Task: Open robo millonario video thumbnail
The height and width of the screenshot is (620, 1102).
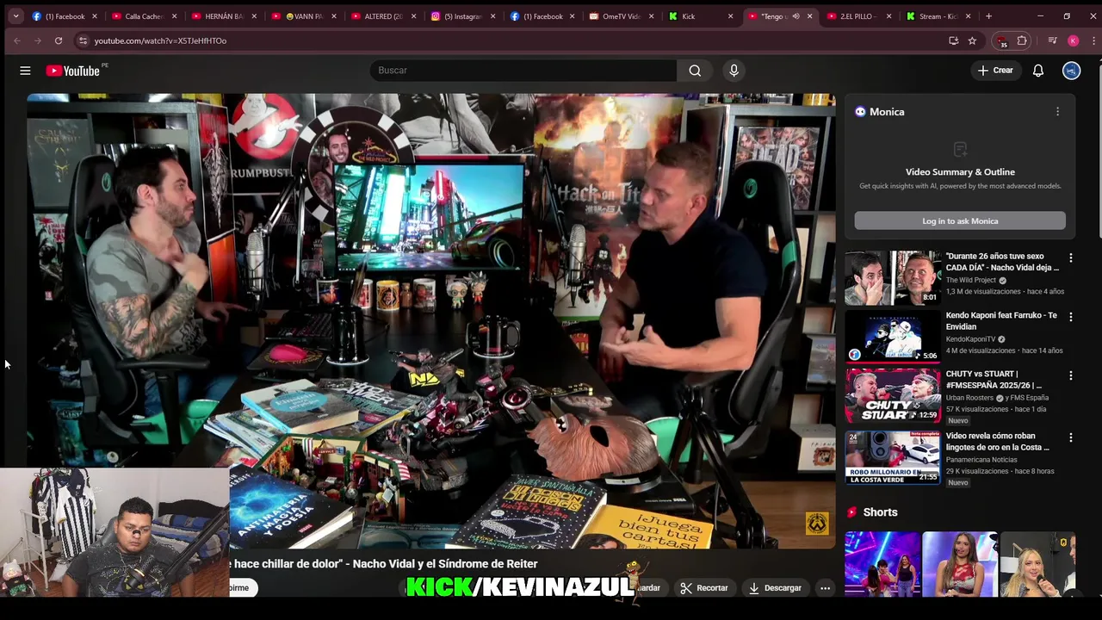Action: coord(892,457)
